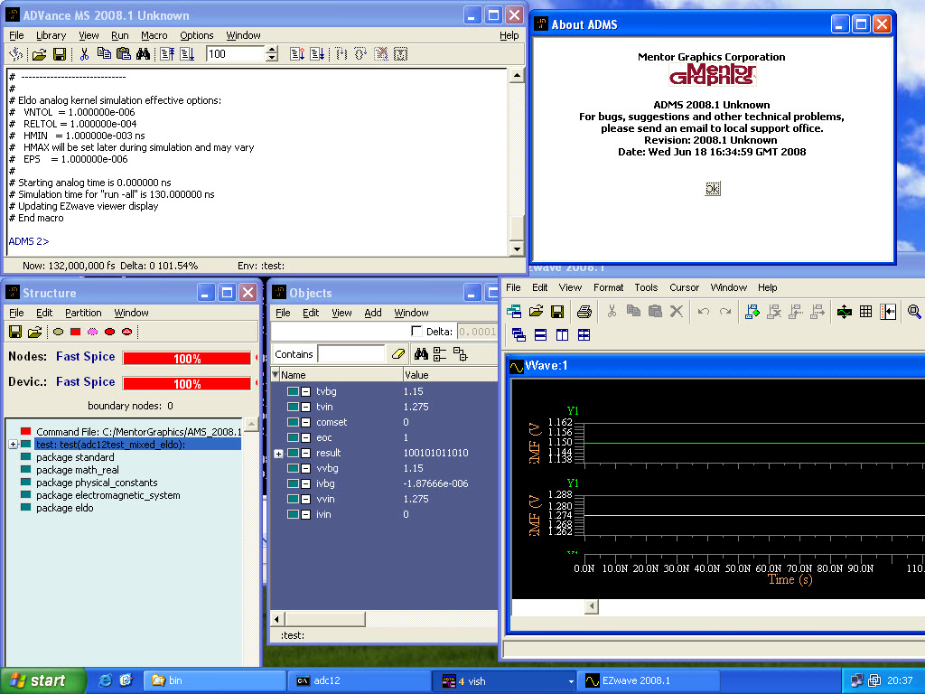Click the magnifier zoom icon in EZwave toolbar

tap(914, 312)
